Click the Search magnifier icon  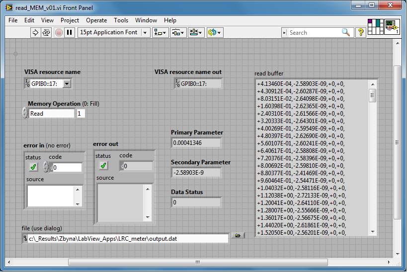(x=346, y=32)
